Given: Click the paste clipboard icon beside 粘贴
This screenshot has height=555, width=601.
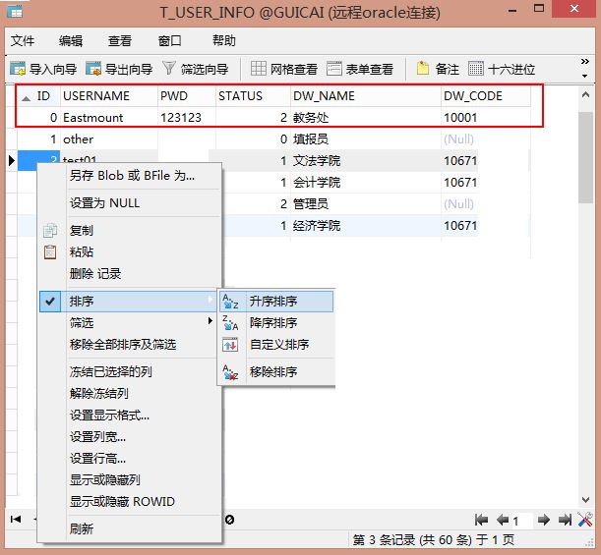Looking at the screenshot, I should pos(50,252).
